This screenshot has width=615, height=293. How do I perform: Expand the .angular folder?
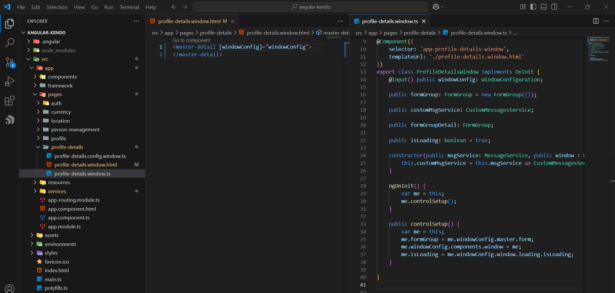(29, 41)
